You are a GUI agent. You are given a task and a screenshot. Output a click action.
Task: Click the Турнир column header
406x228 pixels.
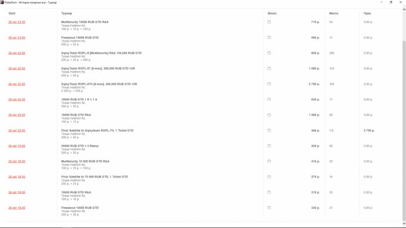[67, 13]
